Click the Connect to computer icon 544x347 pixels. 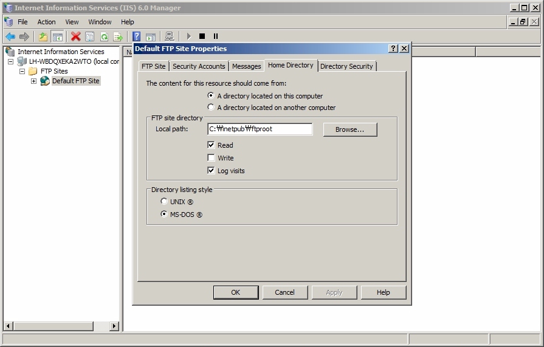pos(170,36)
